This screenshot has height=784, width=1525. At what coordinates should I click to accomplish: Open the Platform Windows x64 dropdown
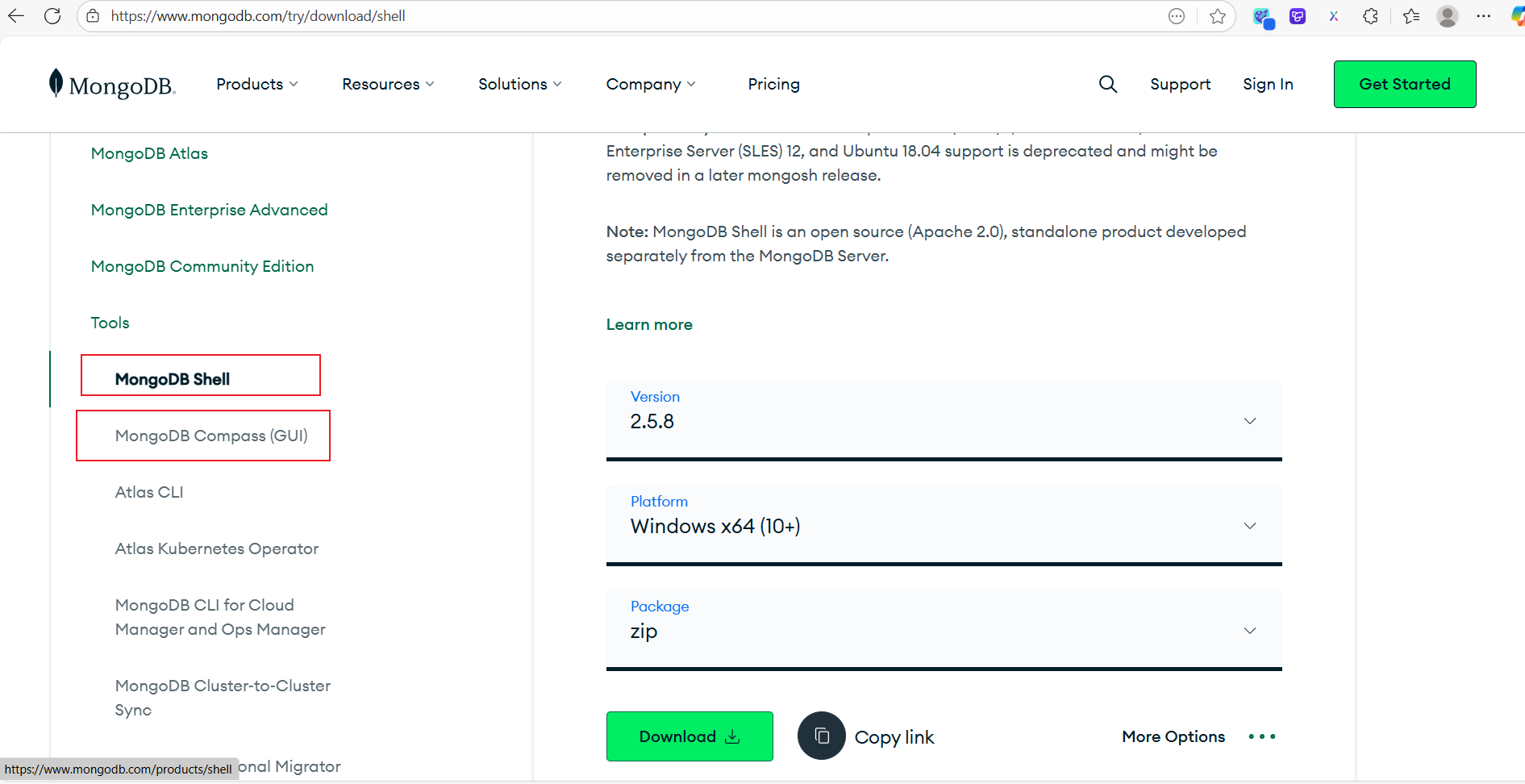click(x=944, y=525)
